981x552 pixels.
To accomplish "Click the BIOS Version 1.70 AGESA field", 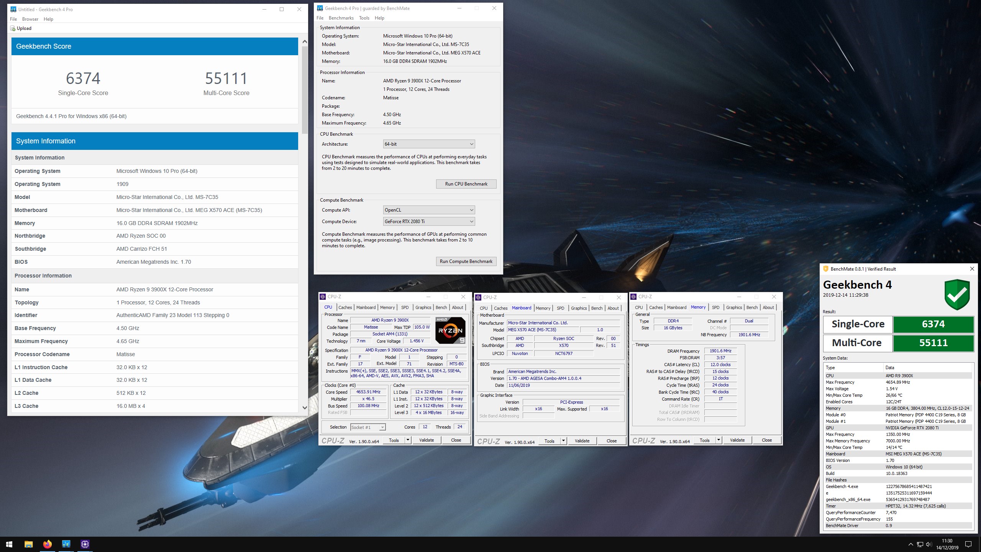I will point(563,378).
